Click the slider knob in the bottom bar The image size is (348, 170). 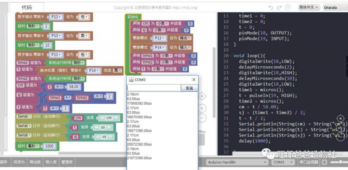click(340, 162)
